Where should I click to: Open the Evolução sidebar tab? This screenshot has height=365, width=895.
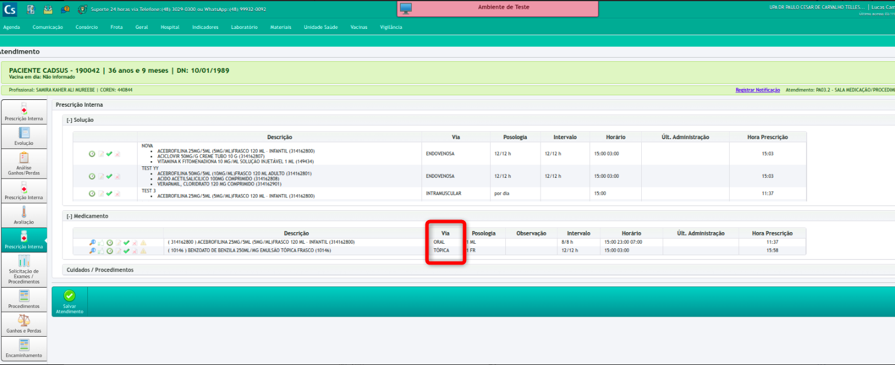point(24,136)
